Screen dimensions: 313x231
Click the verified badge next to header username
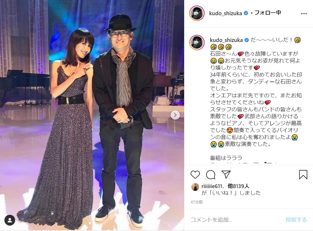[x=246, y=13]
